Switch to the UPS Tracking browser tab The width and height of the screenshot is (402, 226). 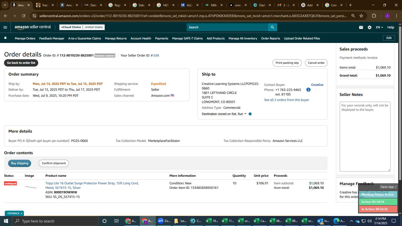click(45, 5)
